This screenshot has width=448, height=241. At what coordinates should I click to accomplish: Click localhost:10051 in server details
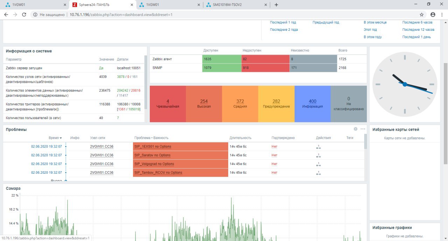pos(129,68)
